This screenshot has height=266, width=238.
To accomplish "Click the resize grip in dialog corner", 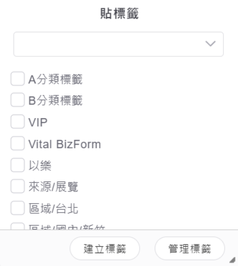I will tap(231, 259).
